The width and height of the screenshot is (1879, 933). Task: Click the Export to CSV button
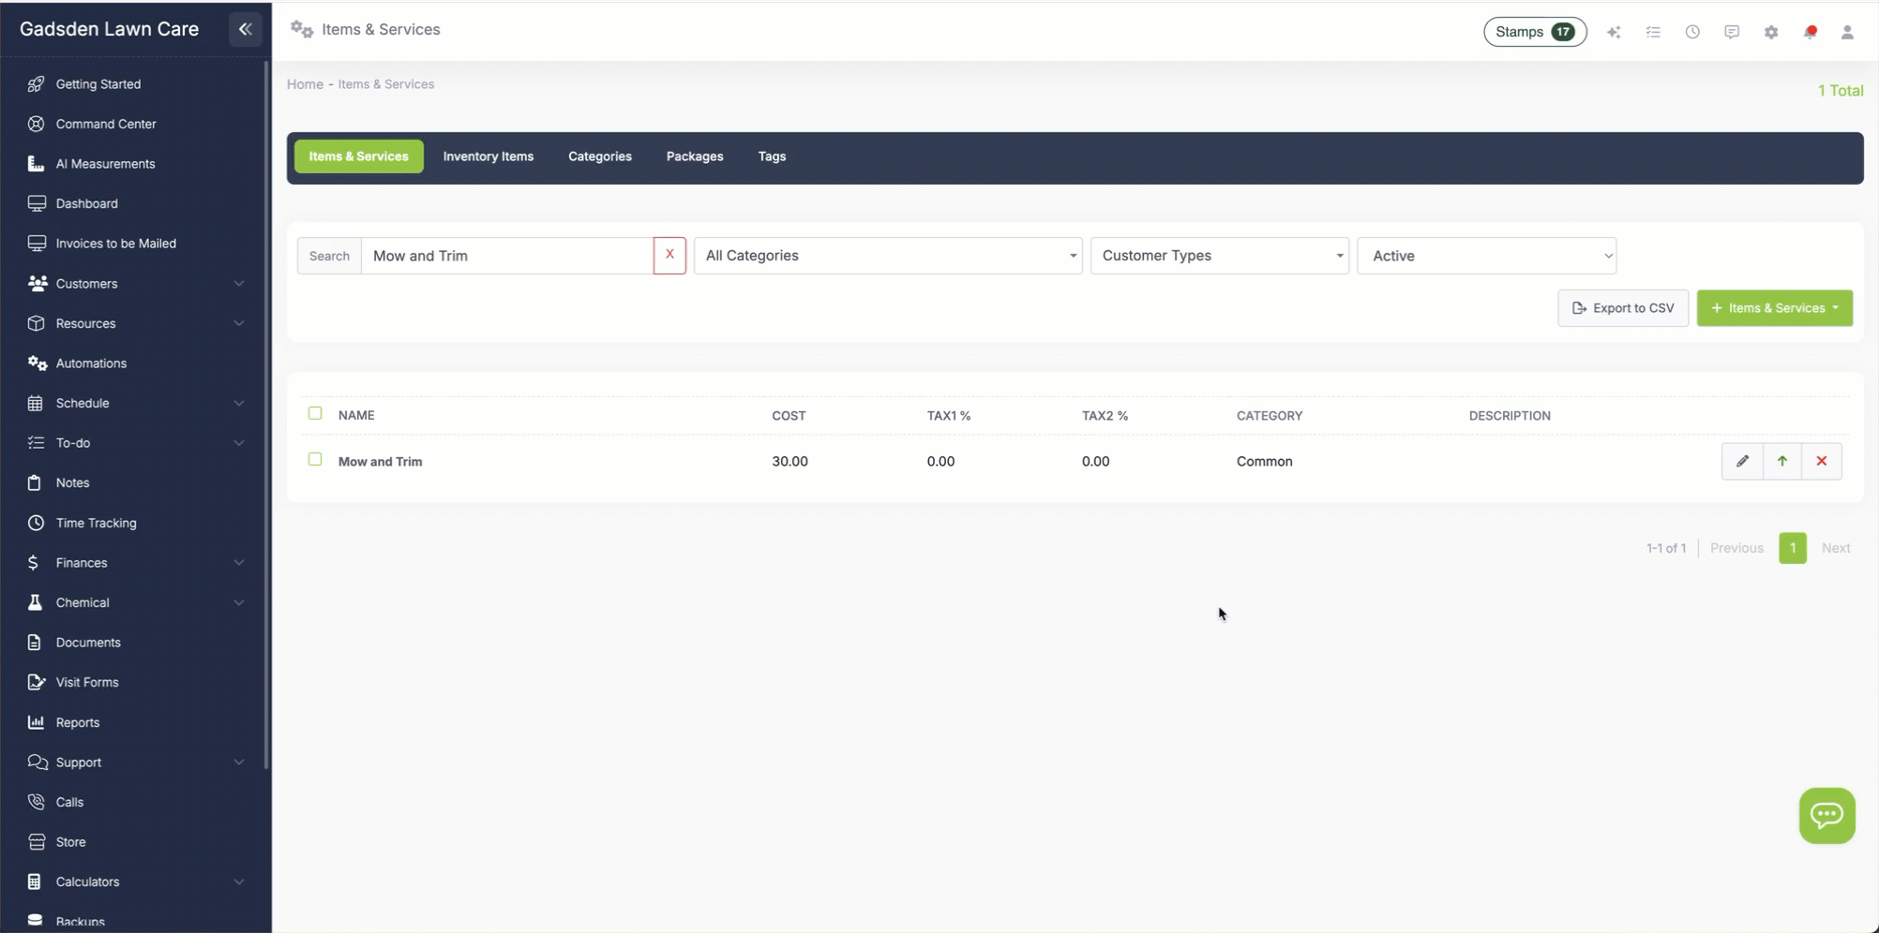1622,308
